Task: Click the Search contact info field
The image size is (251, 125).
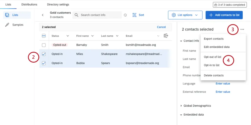Action: click(x=100, y=15)
